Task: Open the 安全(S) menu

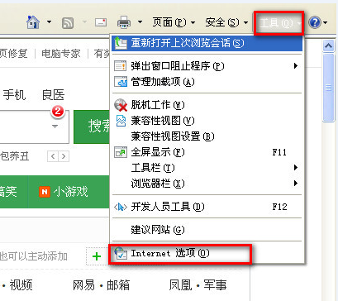Action: 226,22
